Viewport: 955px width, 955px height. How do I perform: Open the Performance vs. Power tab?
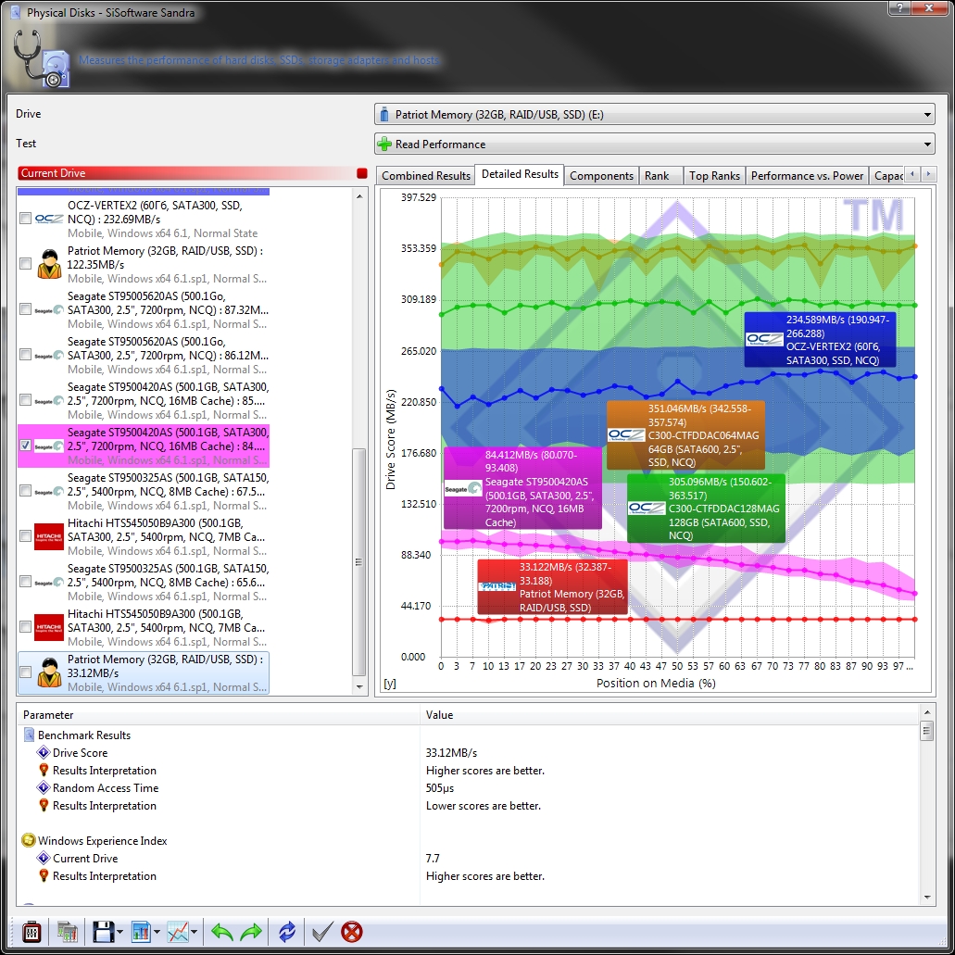pyautogui.click(x=807, y=176)
